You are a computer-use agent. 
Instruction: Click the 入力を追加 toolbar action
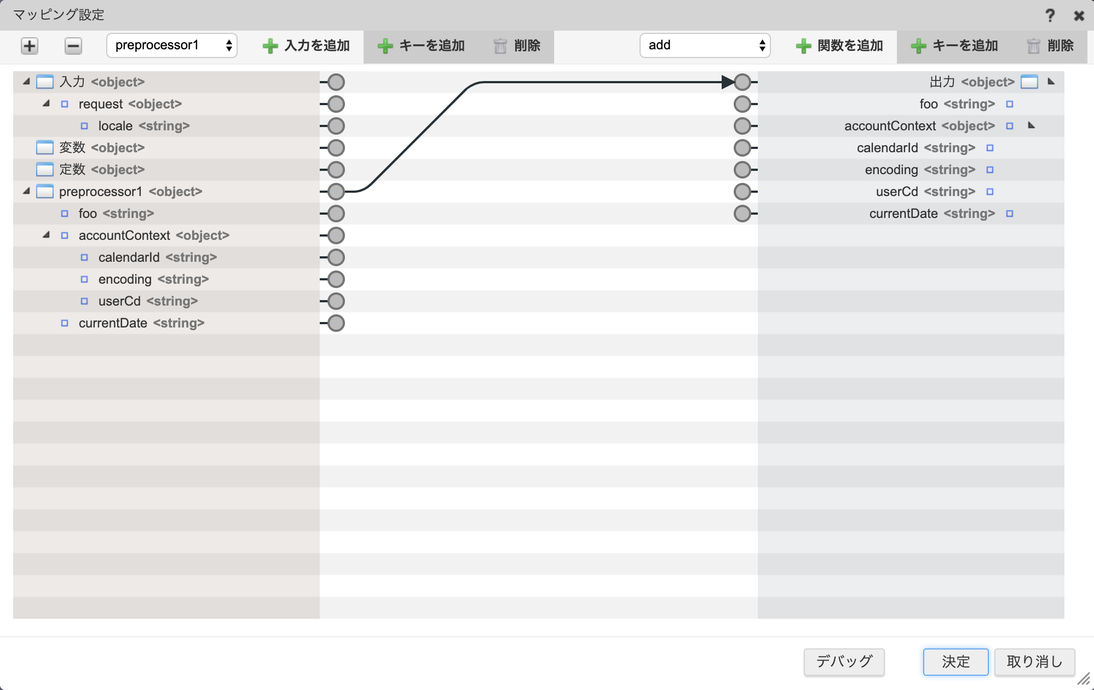click(x=307, y=46)
